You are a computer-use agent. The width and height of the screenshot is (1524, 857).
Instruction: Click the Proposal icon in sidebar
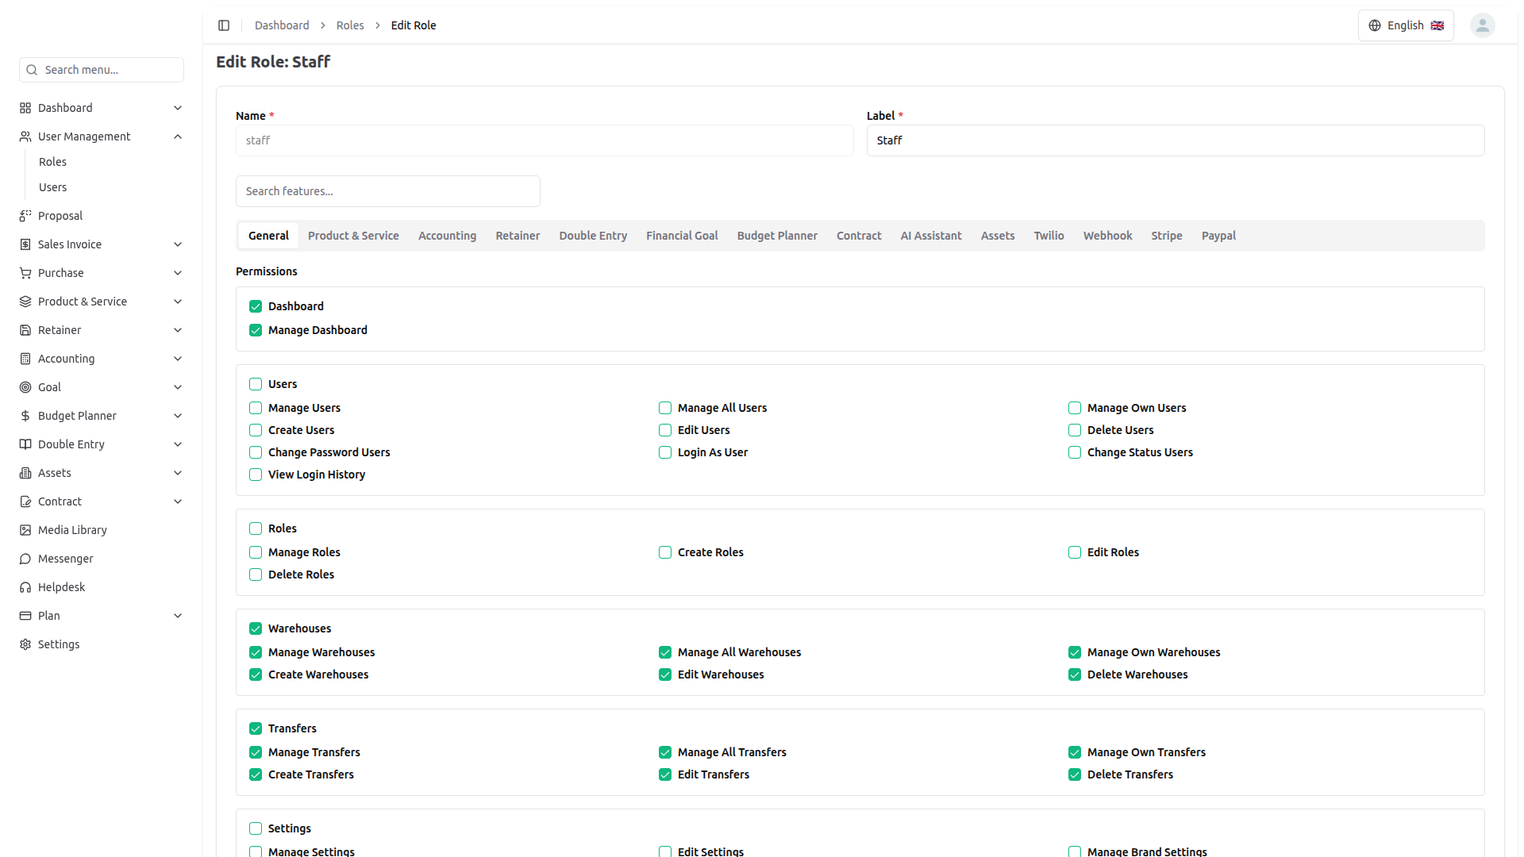point(25,216)
